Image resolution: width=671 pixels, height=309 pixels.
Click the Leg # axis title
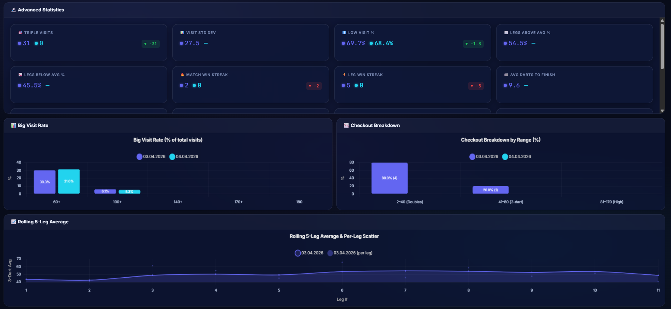coord(342,299)
